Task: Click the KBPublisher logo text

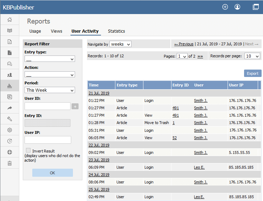Action: pyautogui.click(x=19, y=7)
